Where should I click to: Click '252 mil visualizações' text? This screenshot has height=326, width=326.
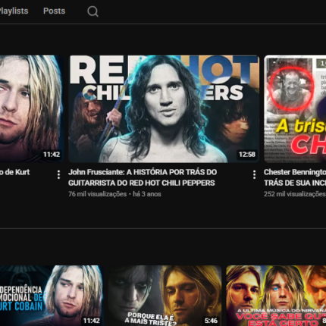coord(295,194)
